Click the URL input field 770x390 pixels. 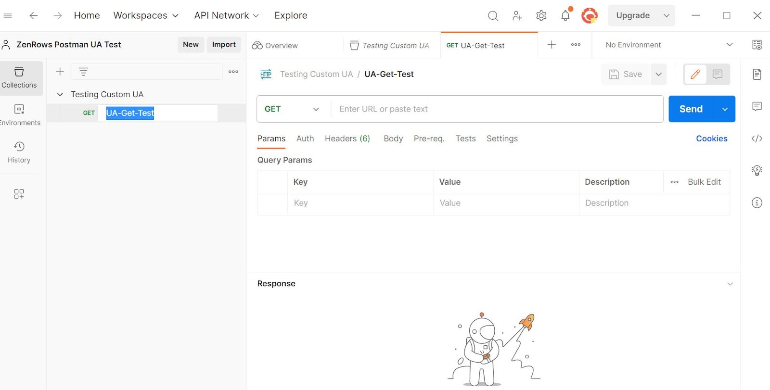pyautogui.click(x=497, y=109)
